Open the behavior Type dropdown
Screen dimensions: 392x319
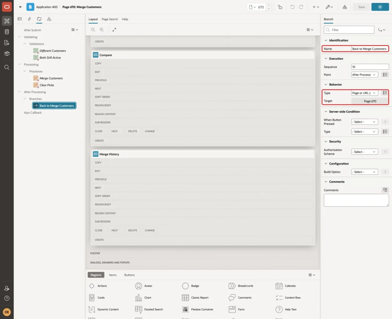(x=364, y=93)
